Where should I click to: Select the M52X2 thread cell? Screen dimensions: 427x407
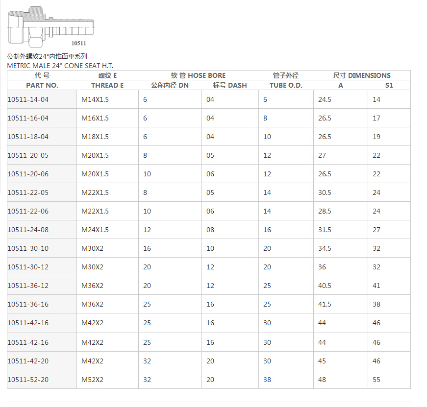click(x=92, y=380)
